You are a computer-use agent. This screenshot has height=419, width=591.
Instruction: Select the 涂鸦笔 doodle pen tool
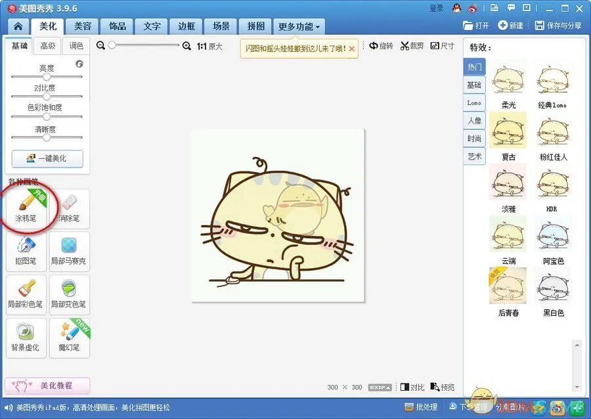point(26,208)
